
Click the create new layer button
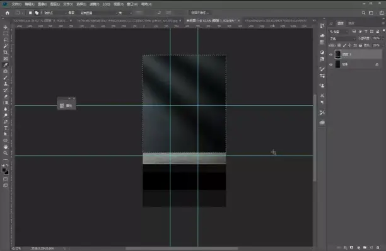(x=371, y=248)
